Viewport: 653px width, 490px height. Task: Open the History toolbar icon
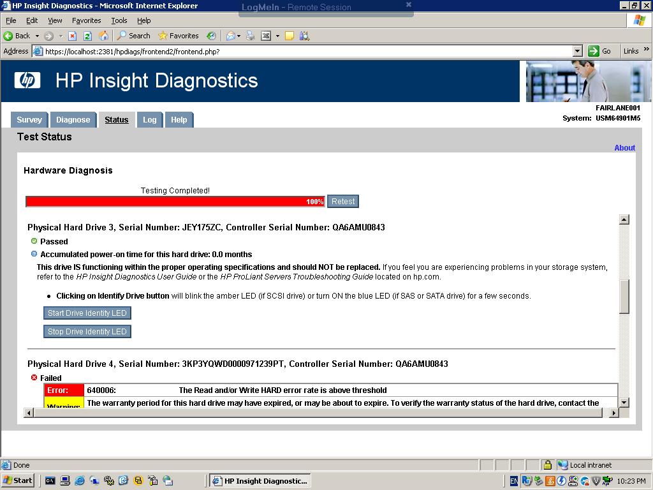coord(211,36)
